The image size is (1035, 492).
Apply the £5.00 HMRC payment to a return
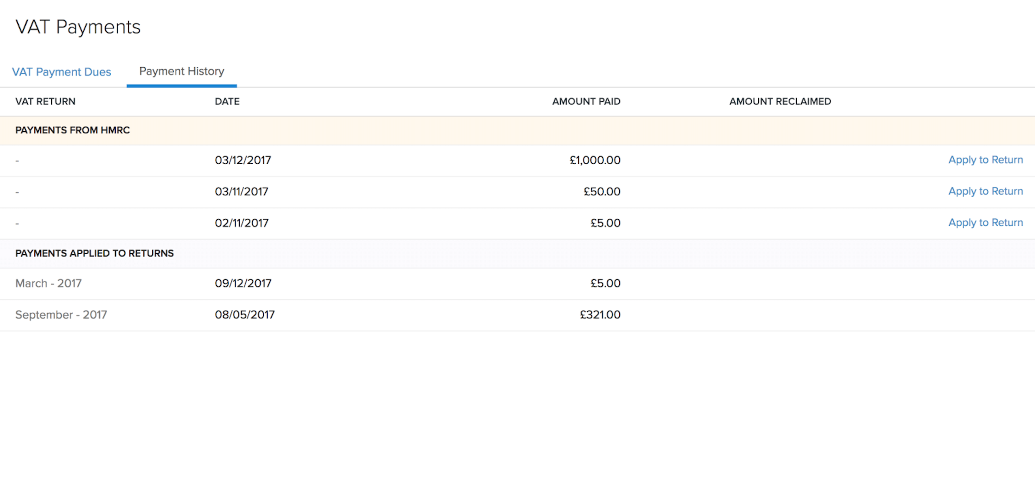point(986,223)
